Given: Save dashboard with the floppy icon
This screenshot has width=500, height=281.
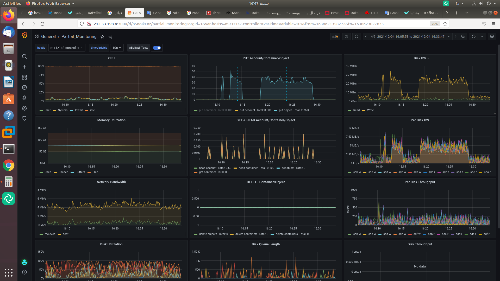Looking at the screenshot, I should (x=346, y=37).
